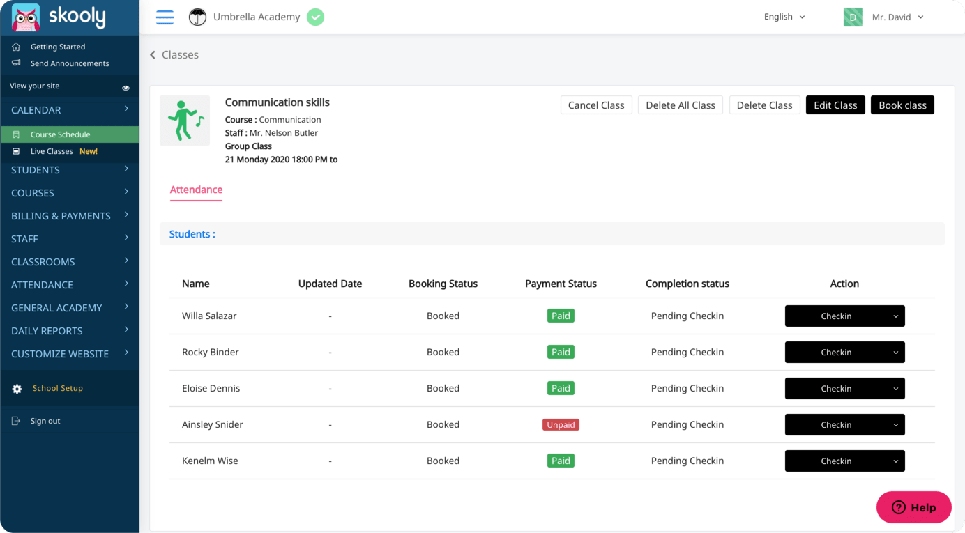Screen dimensions: 965x533
Task: Click the green verified checkmark badge
Action: (x=315, y=17)
